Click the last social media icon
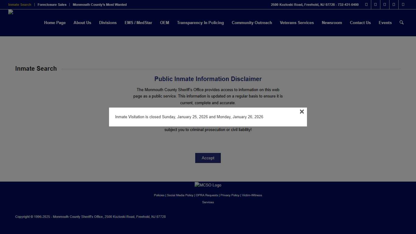This screenshot has width=416, height=234. (403, 5)
